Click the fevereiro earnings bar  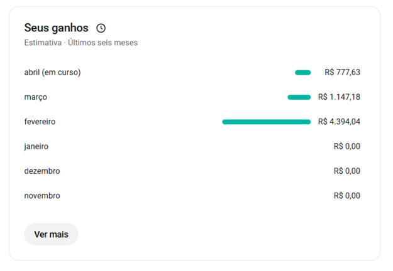266,122
